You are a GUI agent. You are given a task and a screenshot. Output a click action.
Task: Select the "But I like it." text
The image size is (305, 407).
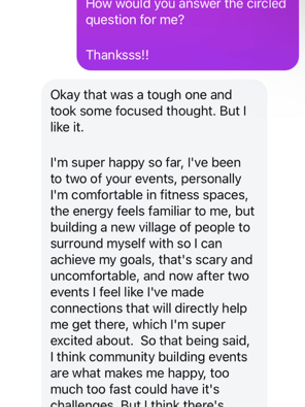(x=148, y=119)
